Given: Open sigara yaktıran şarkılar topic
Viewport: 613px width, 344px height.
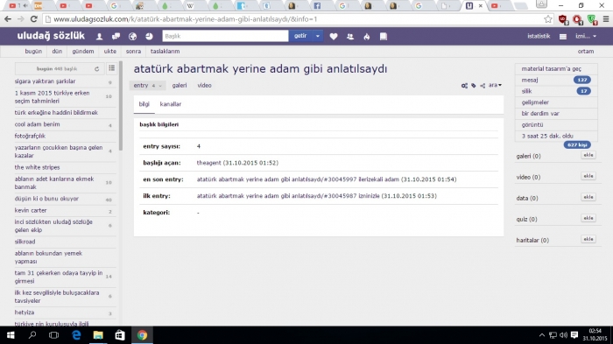Looking at the screenshot, I should point(45,81).
